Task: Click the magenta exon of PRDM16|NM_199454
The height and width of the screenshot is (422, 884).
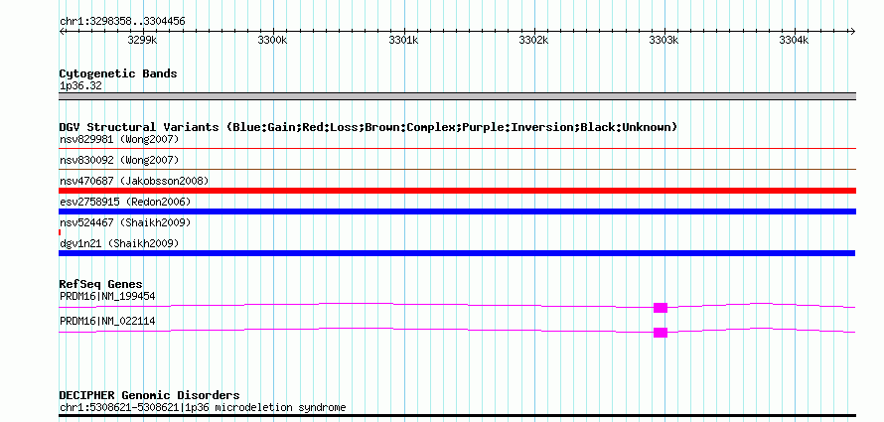Action: (661, 308)
